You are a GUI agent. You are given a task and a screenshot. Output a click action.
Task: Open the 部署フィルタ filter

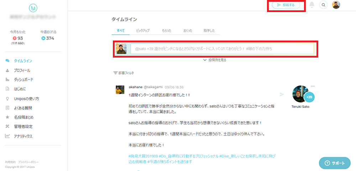point(124,73)
